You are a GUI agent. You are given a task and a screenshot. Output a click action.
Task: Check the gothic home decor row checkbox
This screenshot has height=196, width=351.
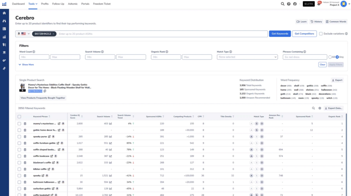point(19,130)
